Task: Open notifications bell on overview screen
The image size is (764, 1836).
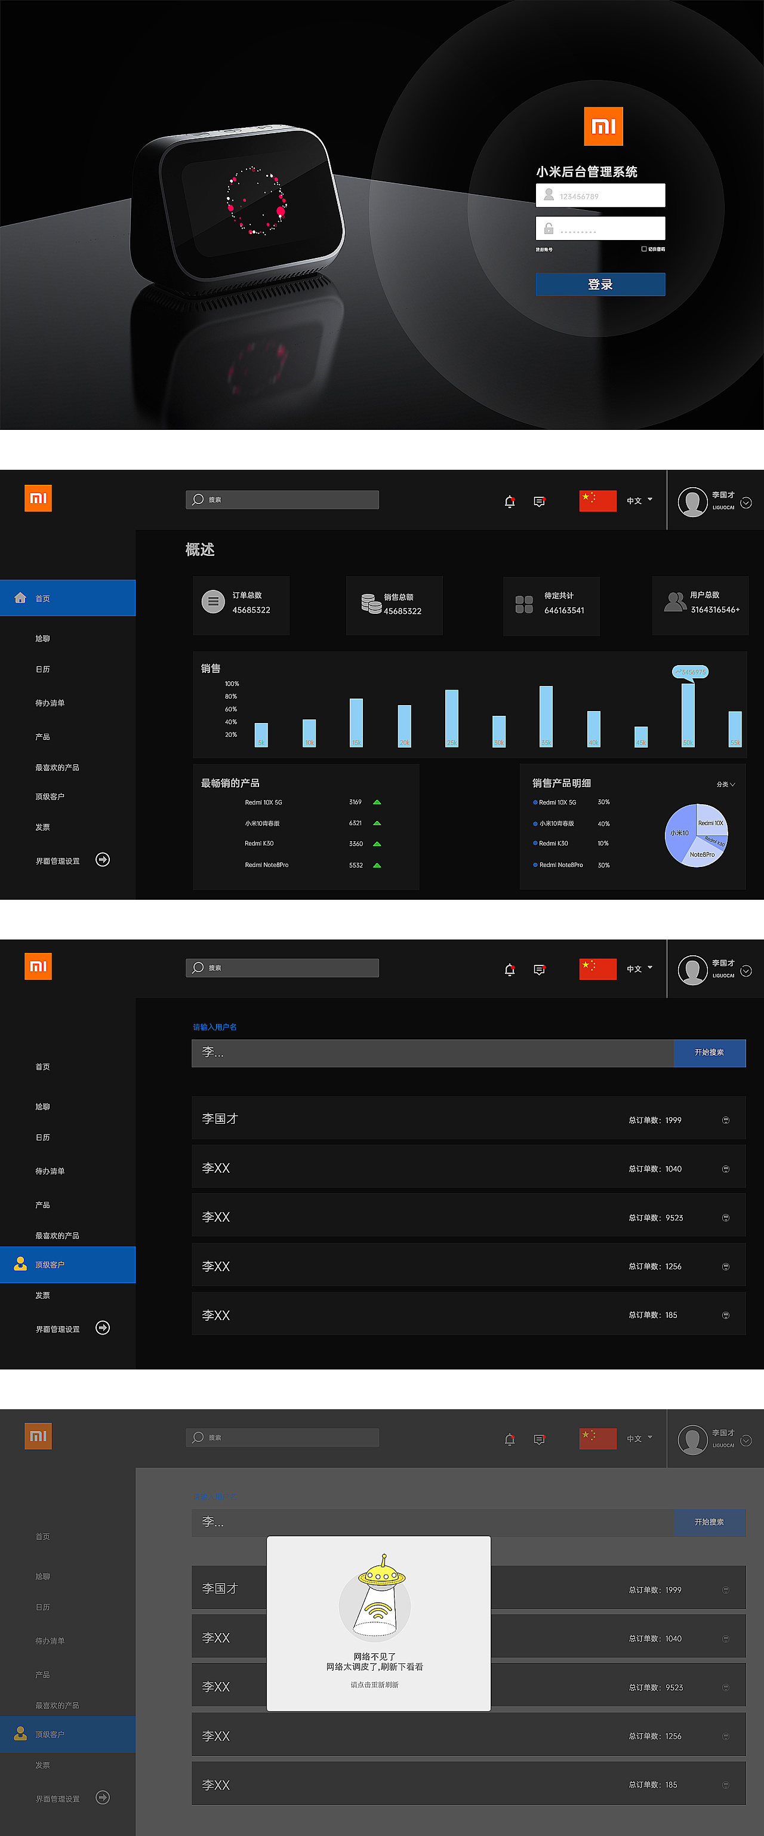Action: point(510,502)
